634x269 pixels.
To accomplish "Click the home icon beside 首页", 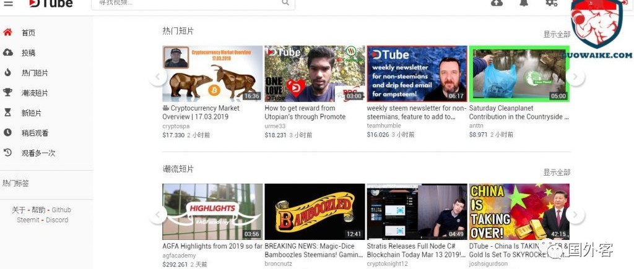I will tap(7, 32).
